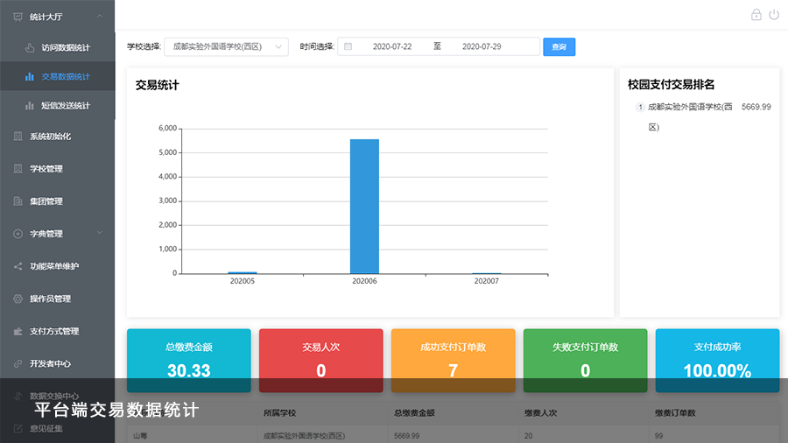Go to 系统初始化 menu item
This screenshot has height=443, width=788.
pyautogui.click(x=58, y=136)
